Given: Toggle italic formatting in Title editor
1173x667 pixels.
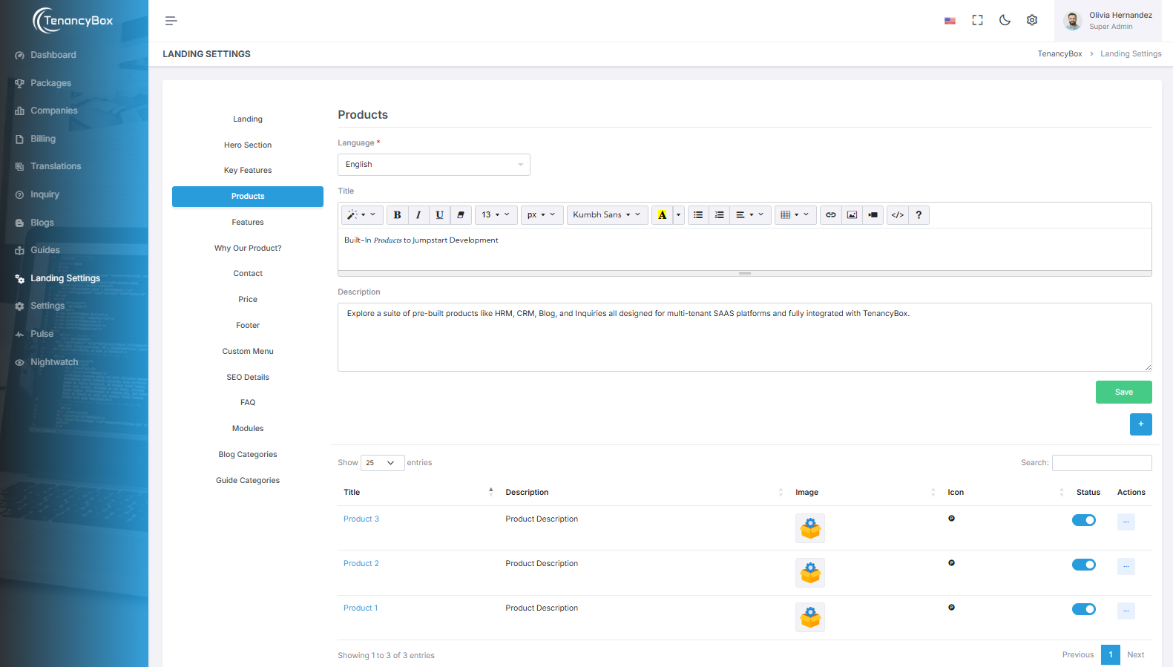Looking at the screenshot, I should pyautogui.click(x=418, y=215).
